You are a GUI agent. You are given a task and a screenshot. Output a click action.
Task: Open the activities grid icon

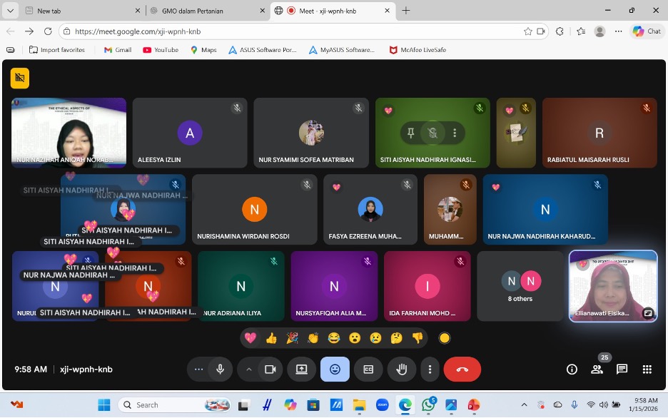click(647, 369)
